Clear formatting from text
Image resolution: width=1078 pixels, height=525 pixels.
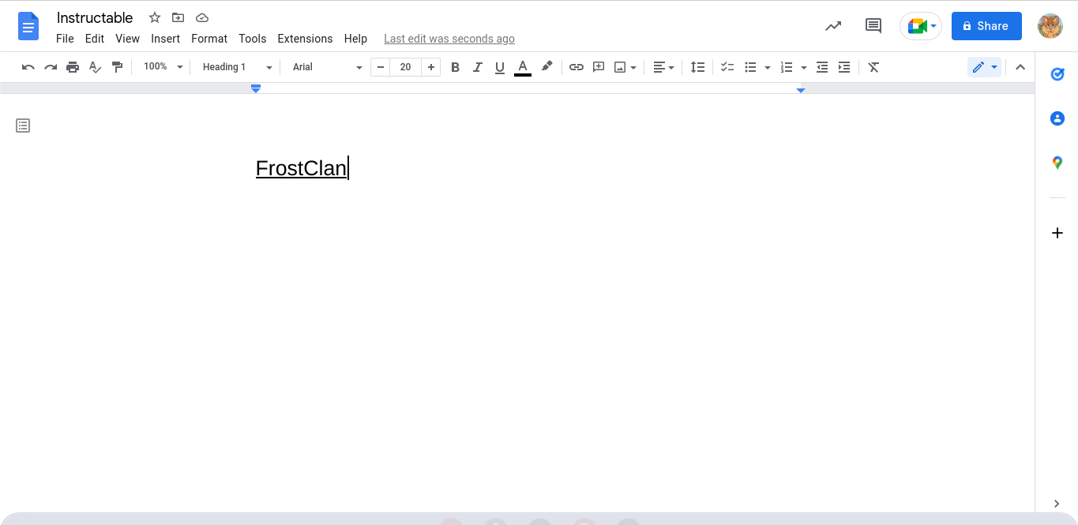pyautogui.click(x=873, y=67)
